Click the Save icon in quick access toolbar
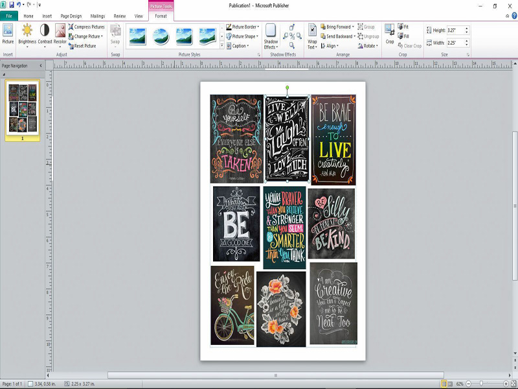This screenshot has width=518, height=389. [12, 5]
